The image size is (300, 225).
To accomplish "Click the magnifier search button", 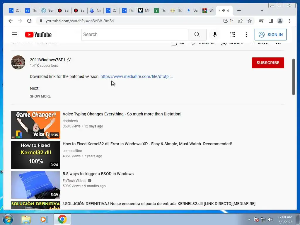I will 197,35.
